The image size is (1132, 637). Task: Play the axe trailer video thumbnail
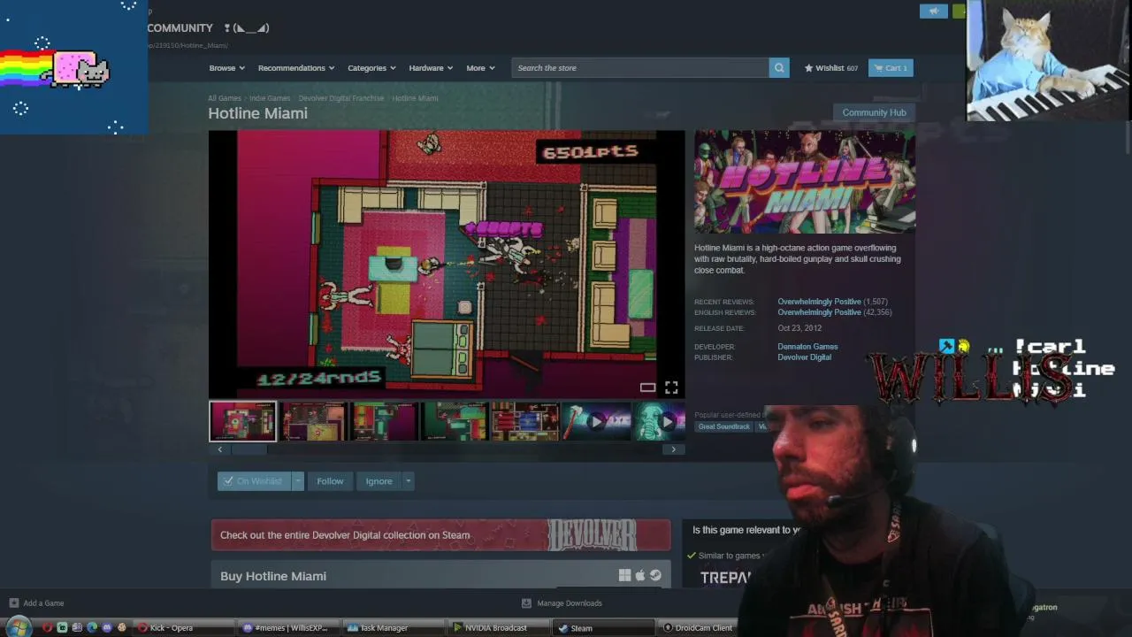tap(596, 422)
